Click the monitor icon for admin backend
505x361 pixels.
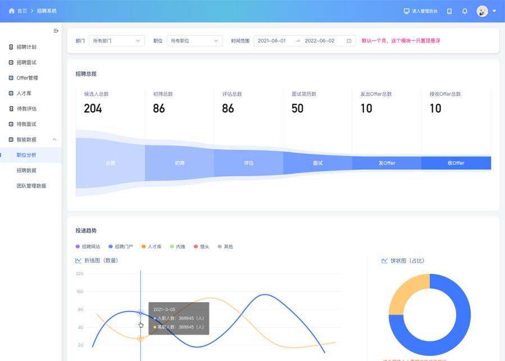point(407,11)
